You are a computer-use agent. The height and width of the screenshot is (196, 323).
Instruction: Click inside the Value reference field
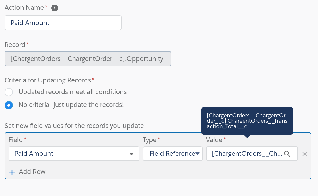click(247, 154)
